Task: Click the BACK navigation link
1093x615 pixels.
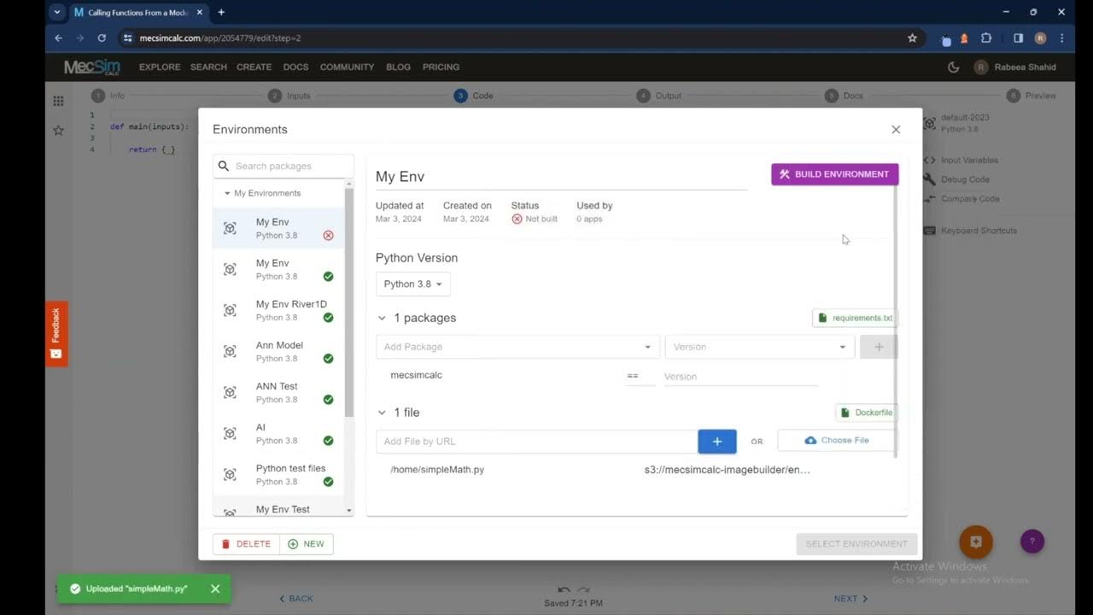Action: point(296,599)
